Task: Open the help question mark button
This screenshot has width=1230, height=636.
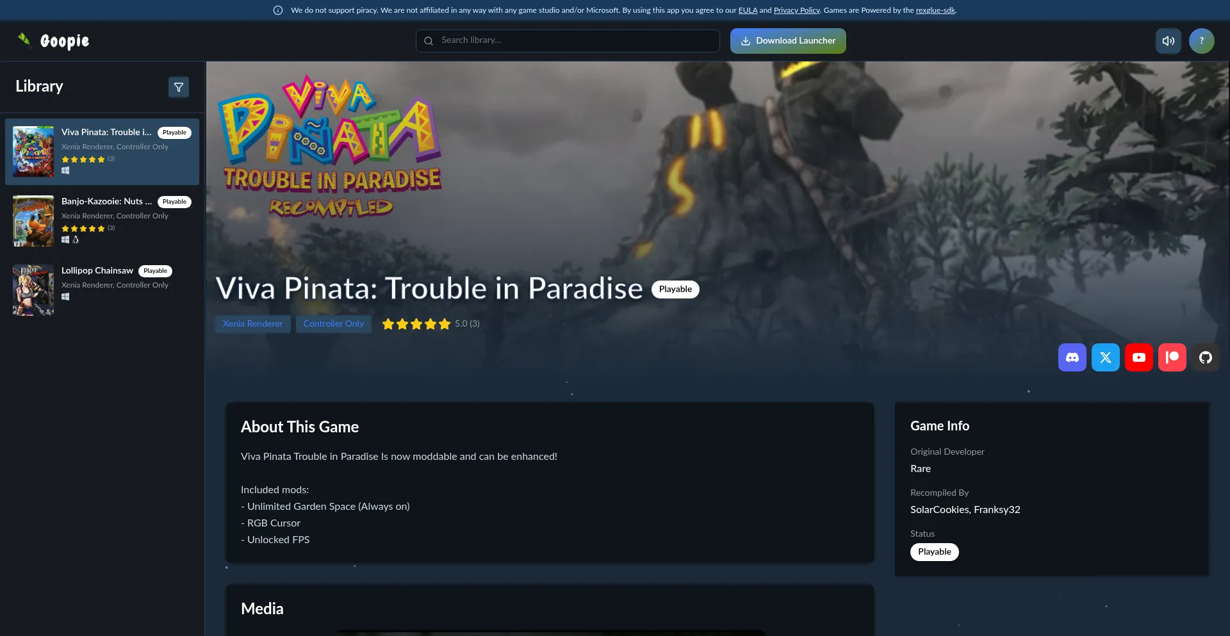Action: coord(1202,41)
